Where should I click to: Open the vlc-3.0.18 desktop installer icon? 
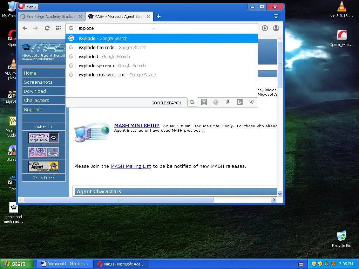[341, 9]
